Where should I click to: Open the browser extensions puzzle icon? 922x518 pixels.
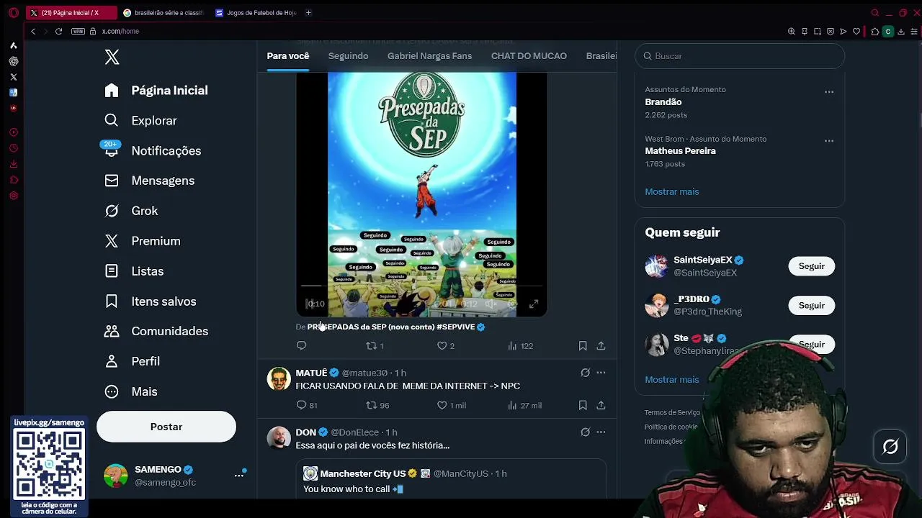point(874,32)
